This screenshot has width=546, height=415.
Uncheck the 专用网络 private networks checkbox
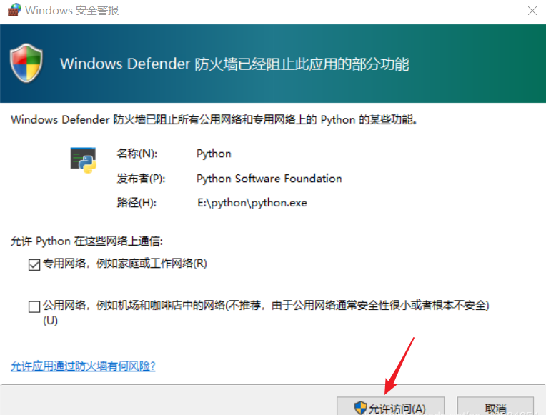coord(34,264)
